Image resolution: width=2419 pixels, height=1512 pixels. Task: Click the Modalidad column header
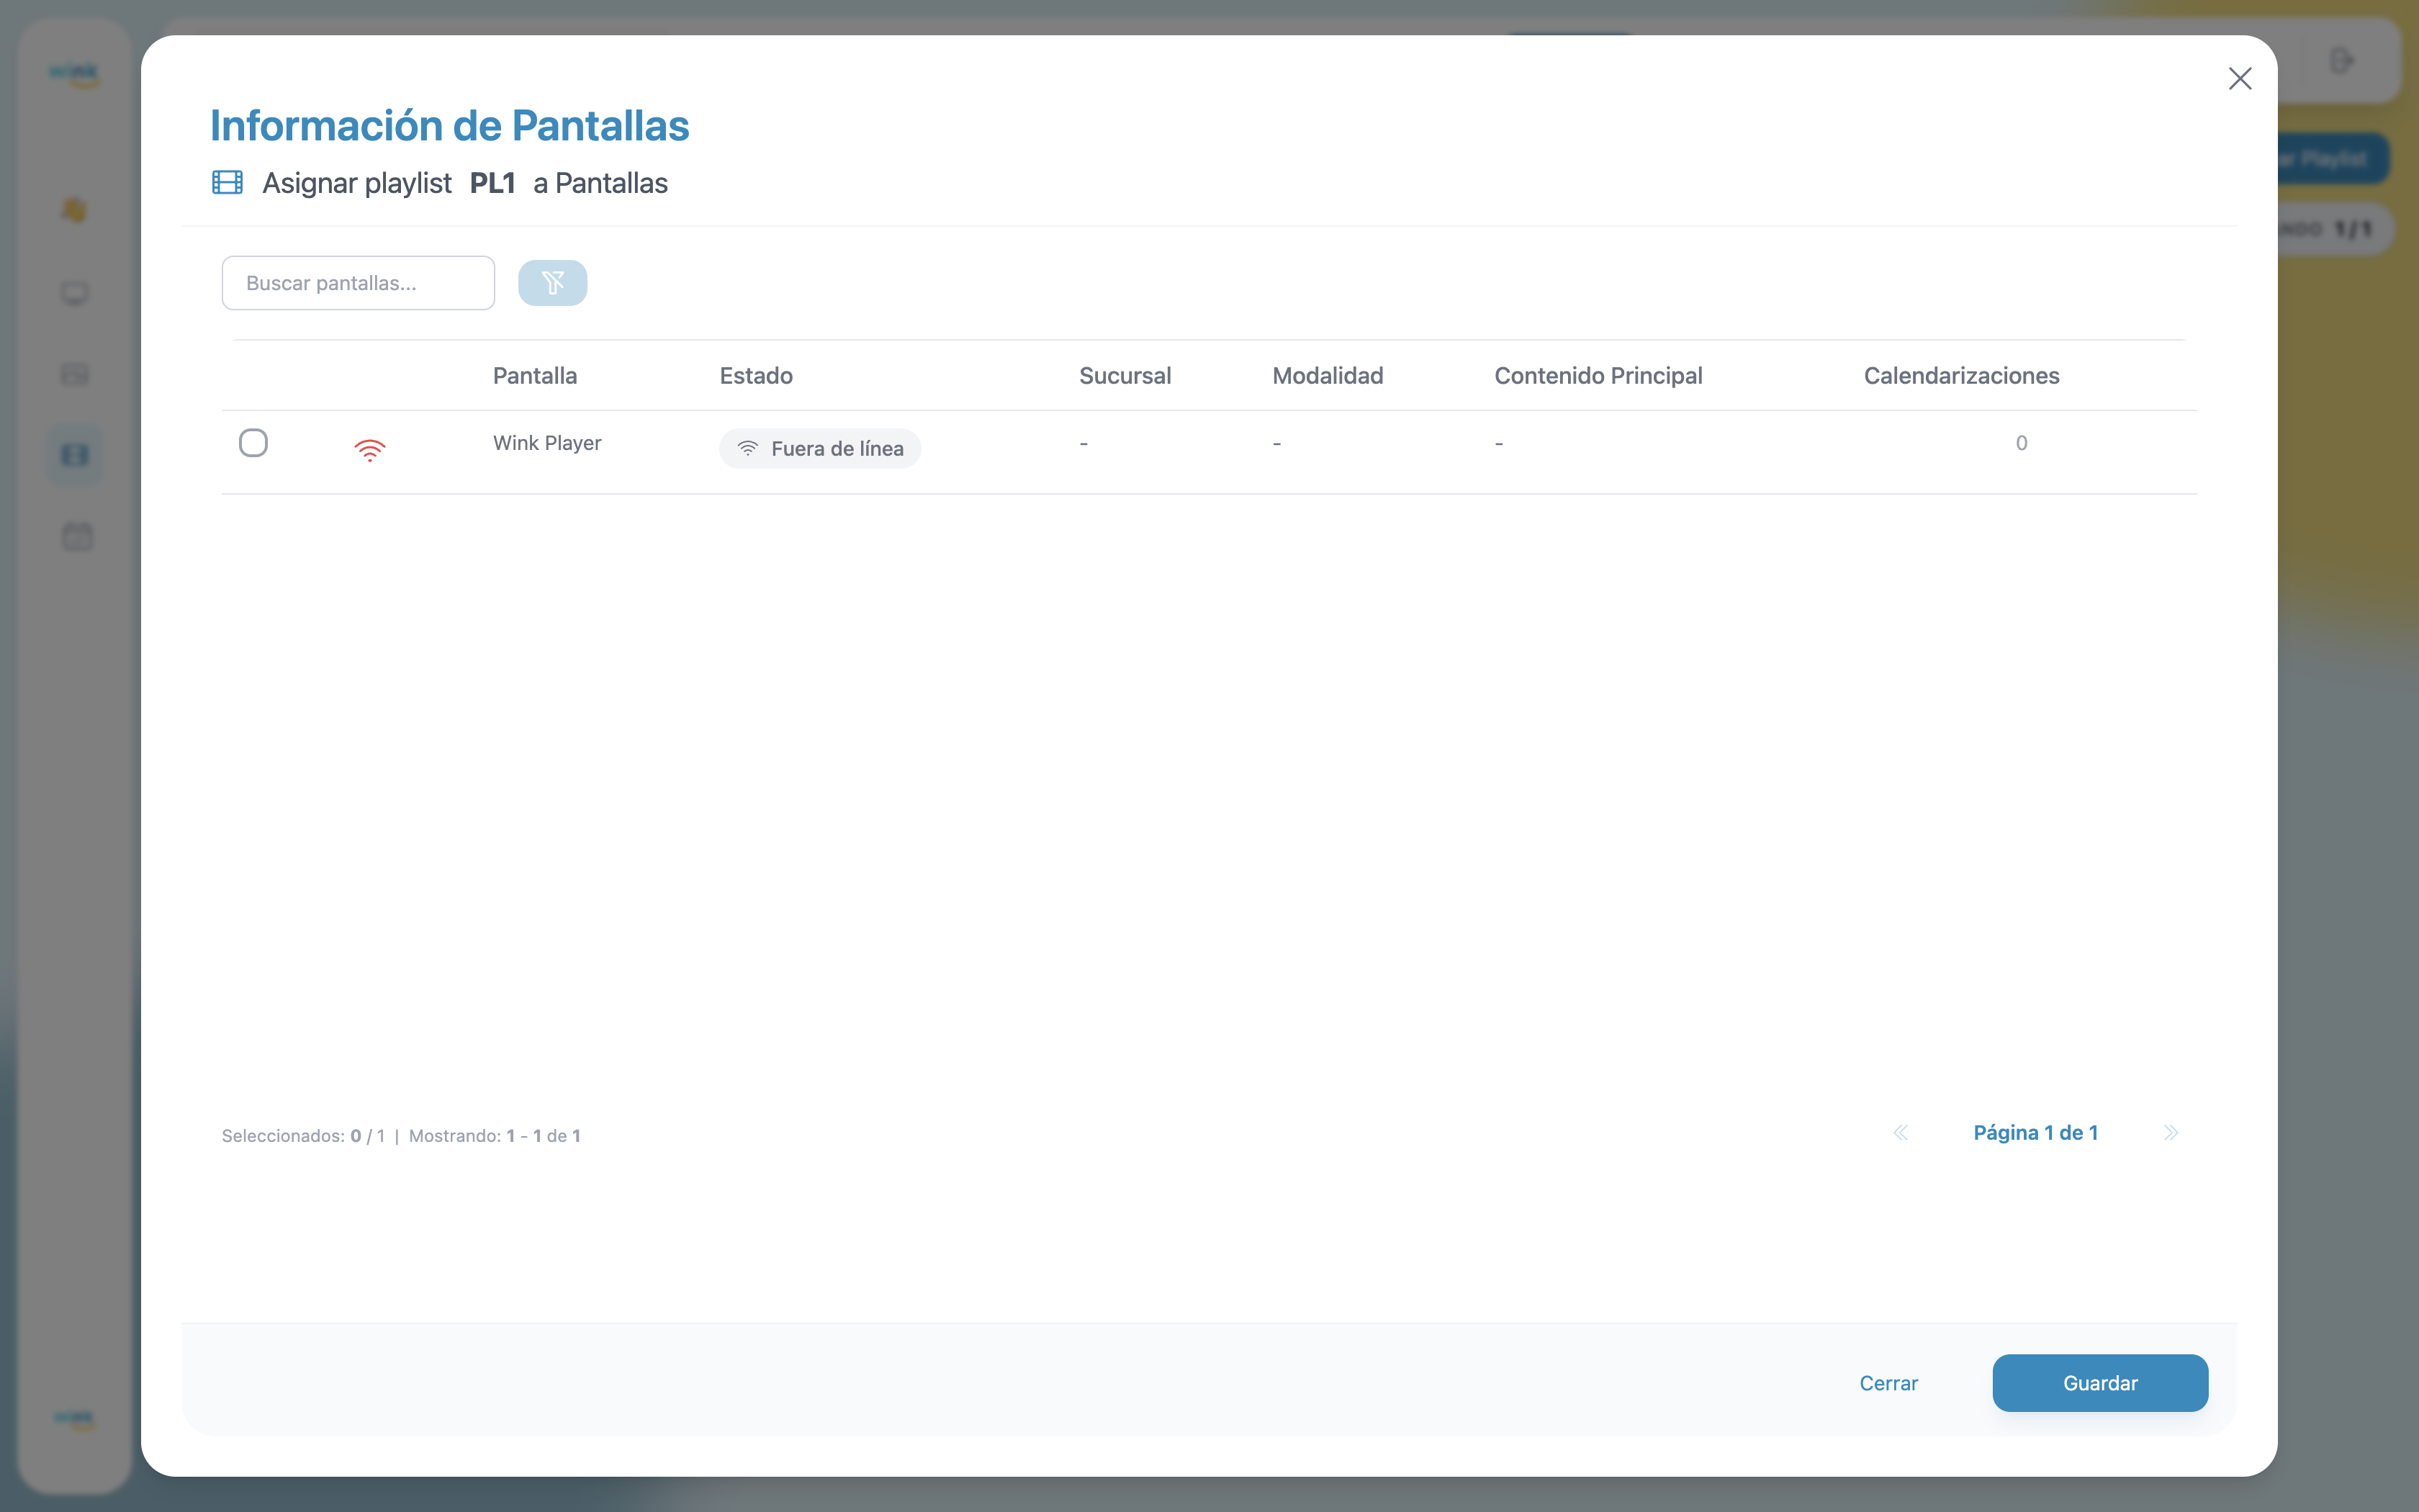click(1328, 376)
